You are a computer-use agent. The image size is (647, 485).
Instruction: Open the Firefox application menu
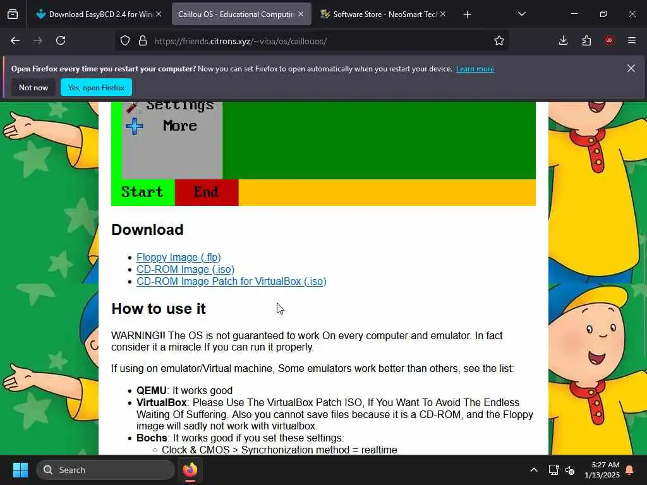(x=632, y=40)
